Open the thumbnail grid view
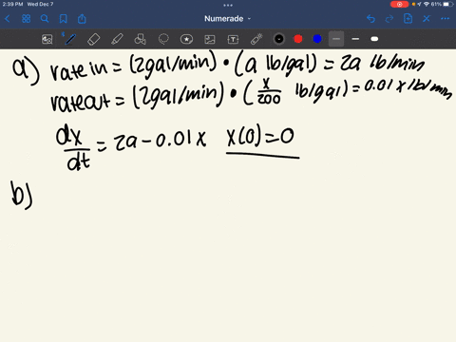The image size is (456, 342). (26, 19)
